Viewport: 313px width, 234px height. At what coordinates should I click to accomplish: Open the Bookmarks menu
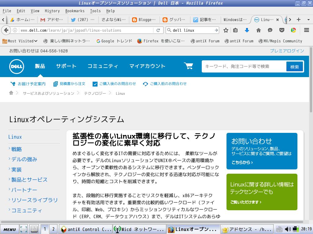(x=75, y=11)
